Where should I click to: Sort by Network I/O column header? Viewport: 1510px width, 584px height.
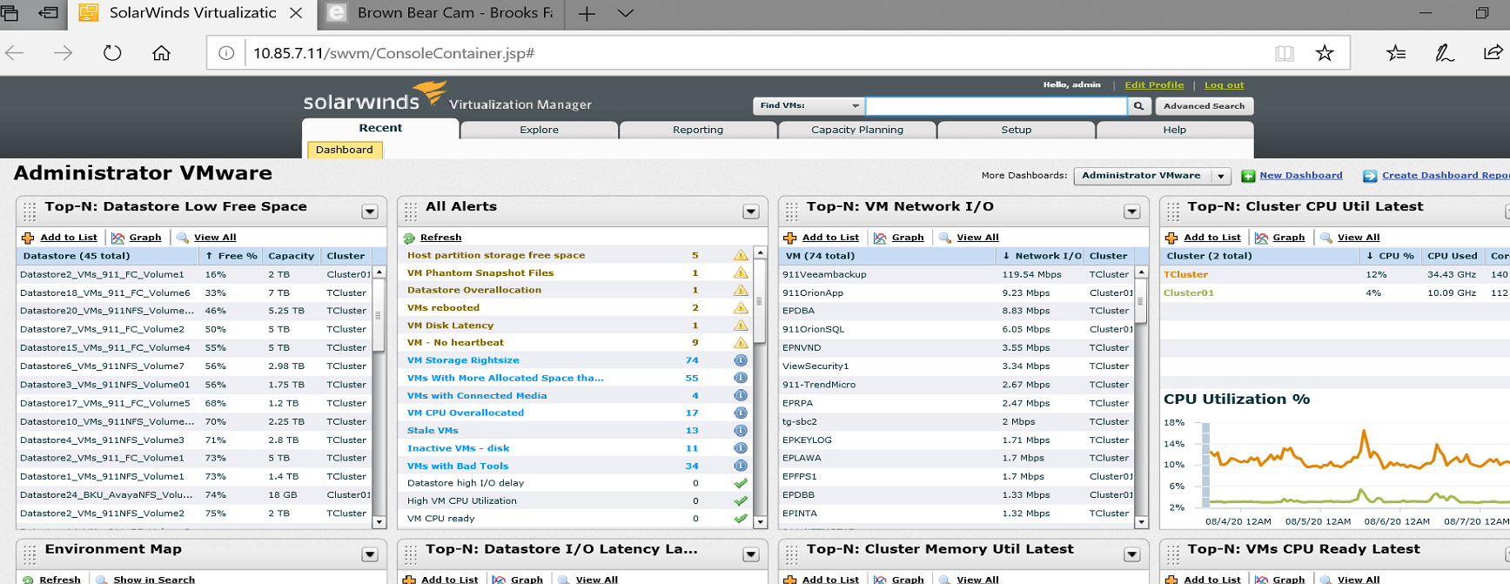[1041, 256]
